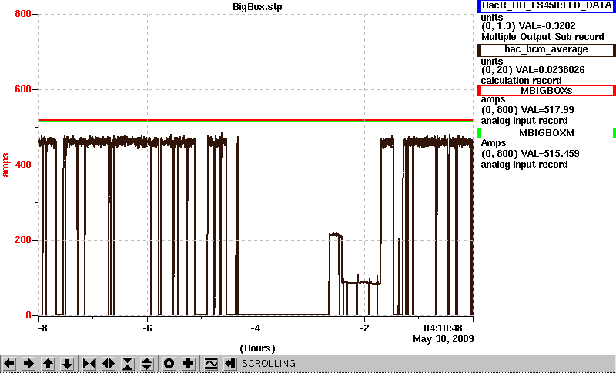Image resolution: width=616 pixels, height=373 pixels.
Task: Zoom out vertically using the stacked-triangles icon
Action: point(147,364)
